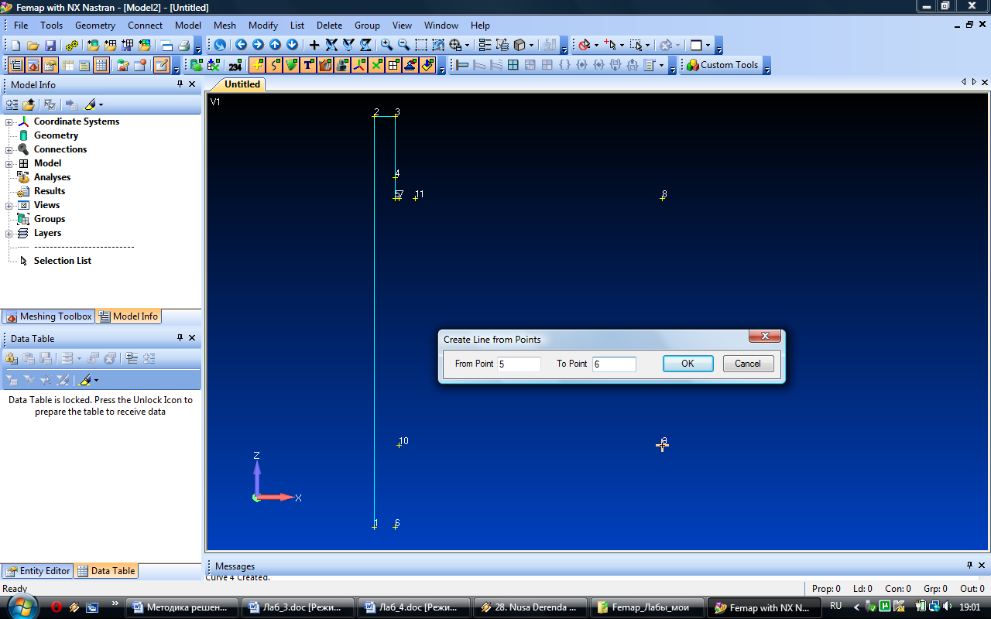Open the Windows Start orb

point(21,607)
